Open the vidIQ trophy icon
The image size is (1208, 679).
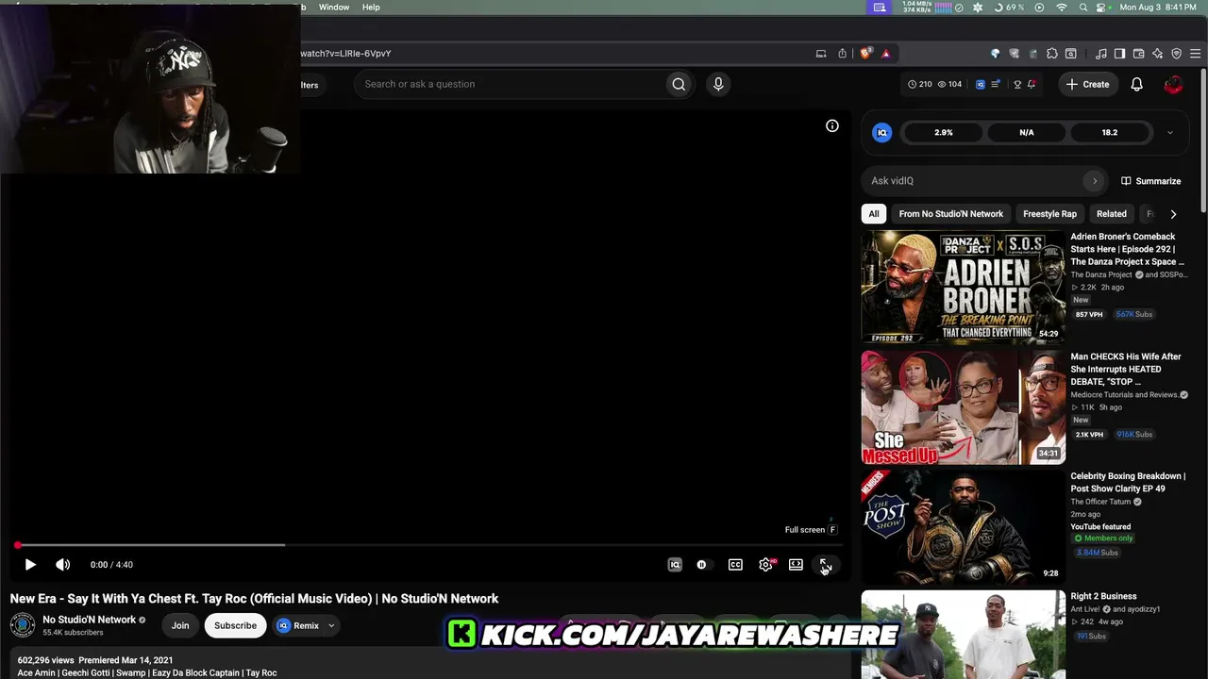click(1016, 84)
